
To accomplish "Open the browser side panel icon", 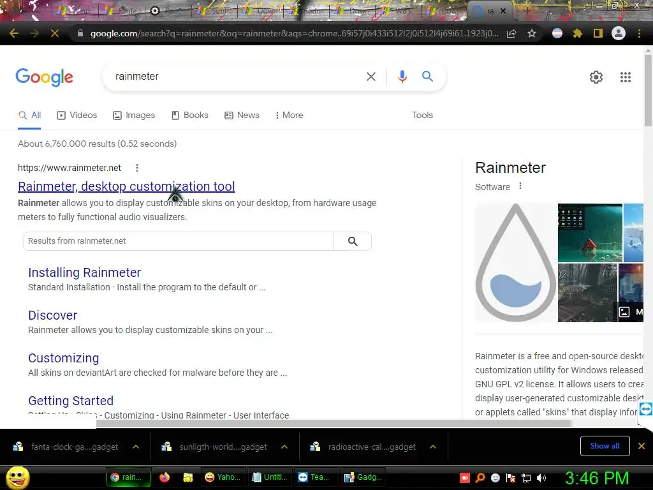I will pos(598,33).
